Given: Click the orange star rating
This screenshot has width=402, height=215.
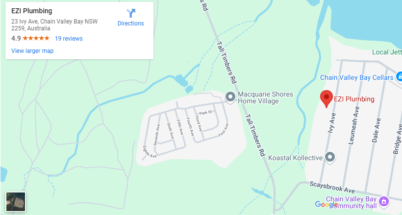Looking at the screenshot, I should click(x=36, y=38).
